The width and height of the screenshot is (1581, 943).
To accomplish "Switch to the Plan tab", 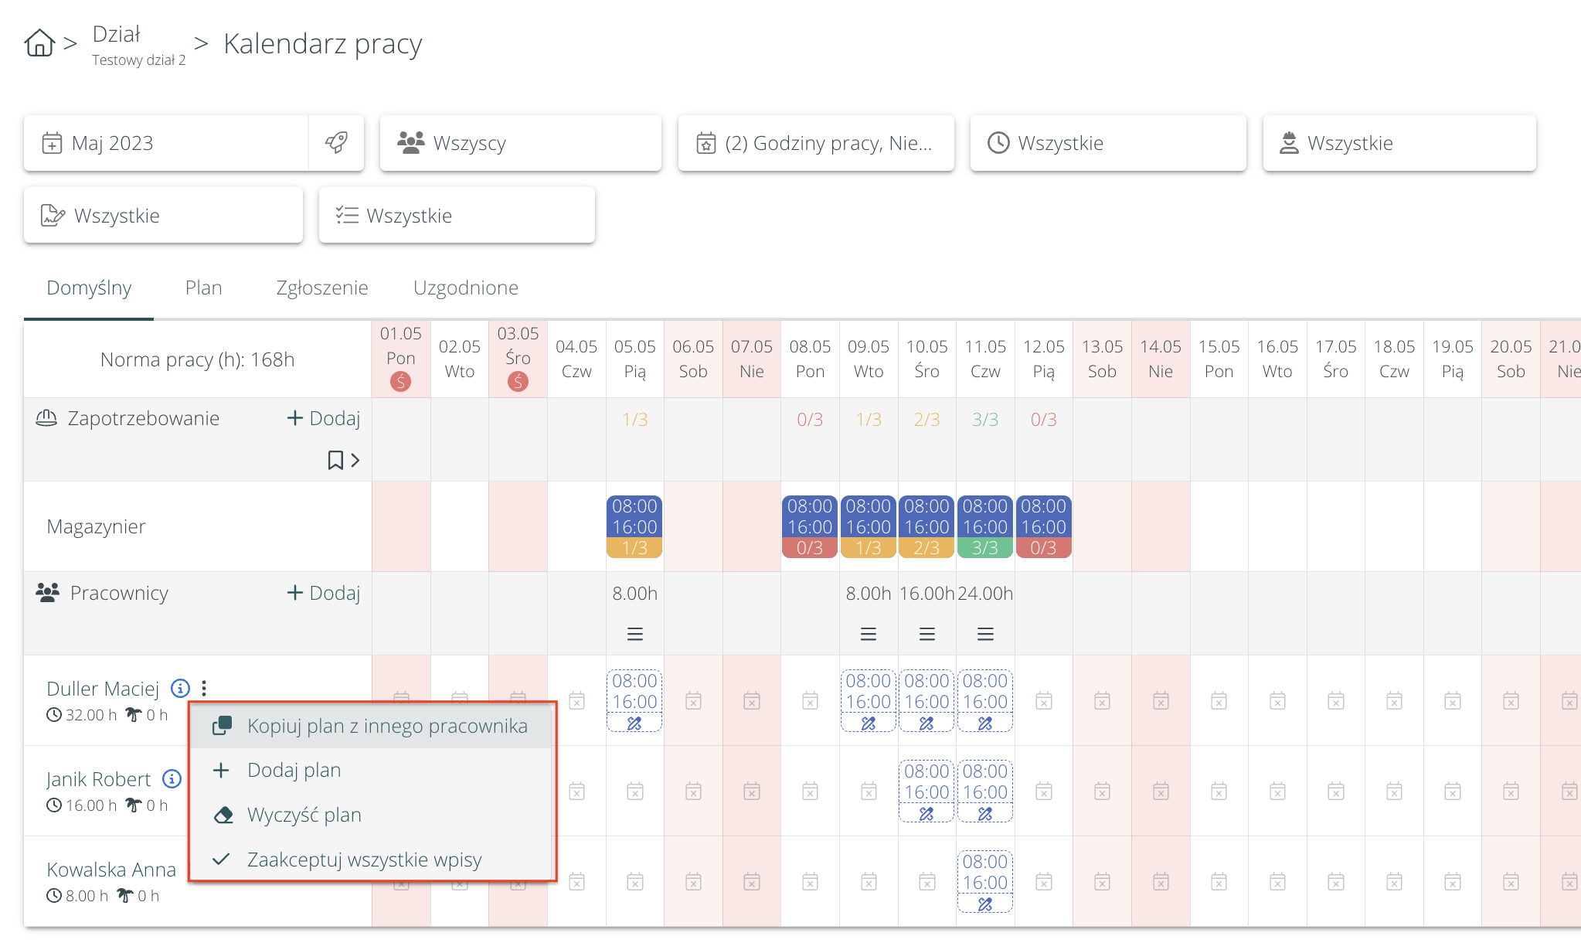I will [x=203, y=288].
